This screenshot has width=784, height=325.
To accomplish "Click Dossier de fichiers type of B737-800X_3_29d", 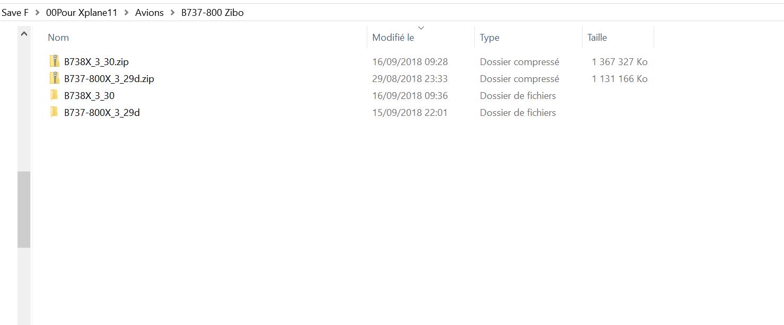I will [518, 113].
